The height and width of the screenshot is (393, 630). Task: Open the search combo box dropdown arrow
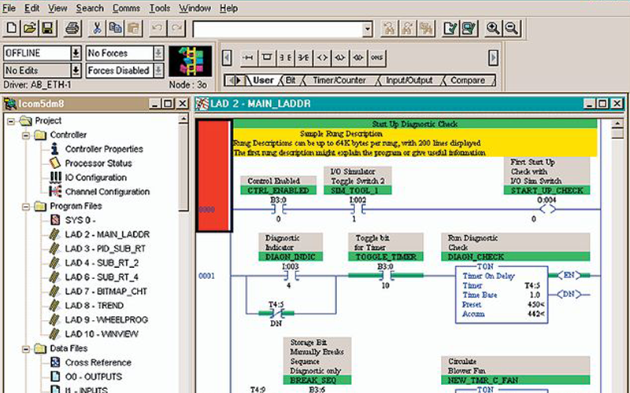[368, 29]
